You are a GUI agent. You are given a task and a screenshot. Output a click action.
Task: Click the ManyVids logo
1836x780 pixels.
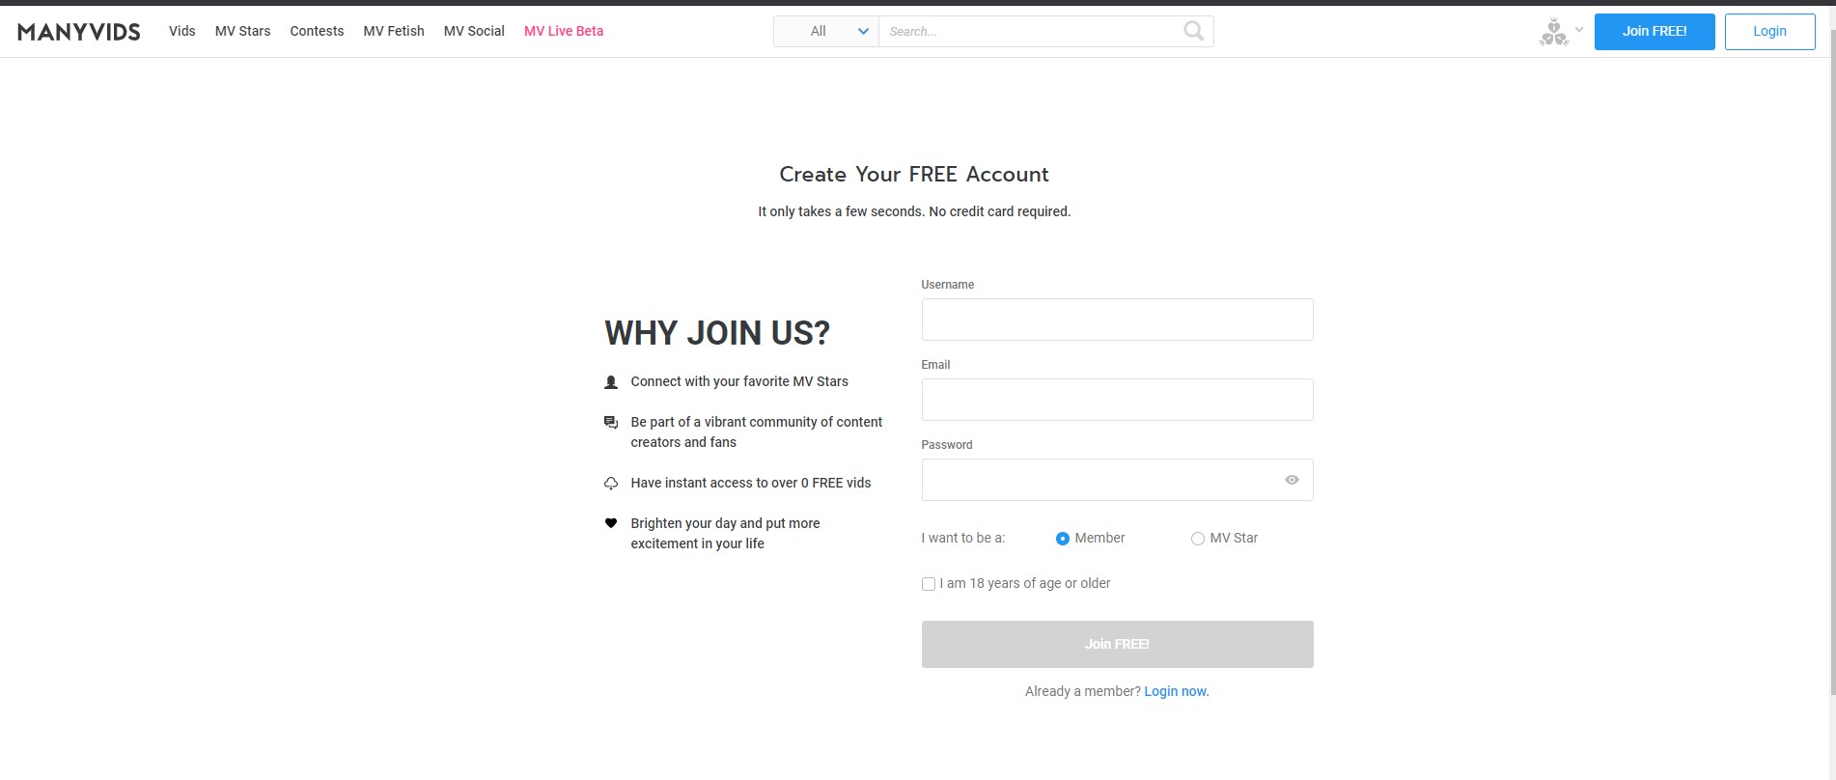[x=79, y=32]
